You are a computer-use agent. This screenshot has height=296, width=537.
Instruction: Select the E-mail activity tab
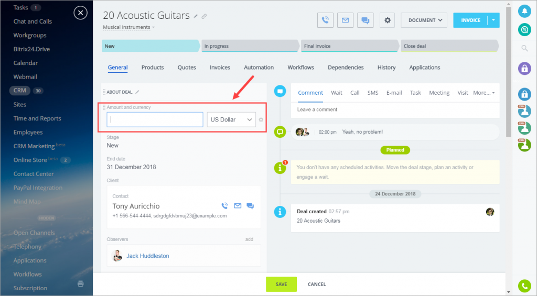pyautogui.click(x=394, y=93)
